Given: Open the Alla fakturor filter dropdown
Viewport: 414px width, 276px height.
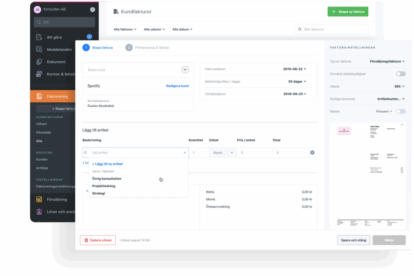Looking at the screenshot, I should (x=125, y=29).
